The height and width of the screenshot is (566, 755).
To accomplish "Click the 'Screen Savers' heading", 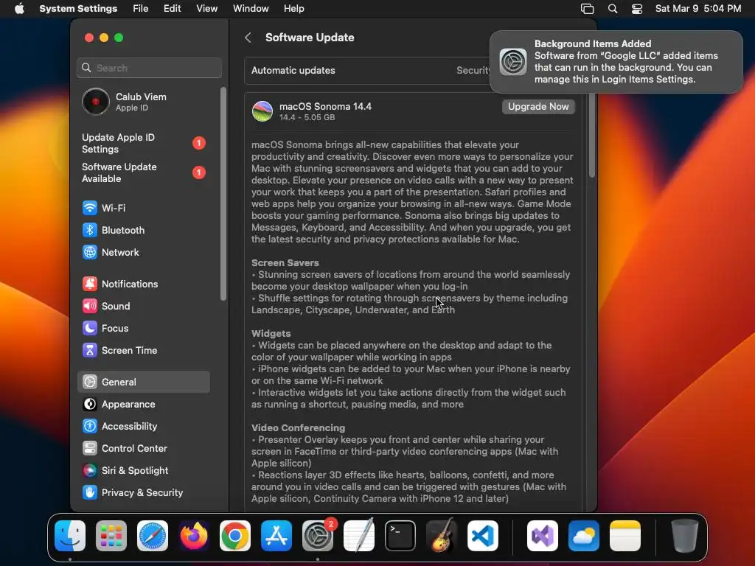I will tap(285, 263).
